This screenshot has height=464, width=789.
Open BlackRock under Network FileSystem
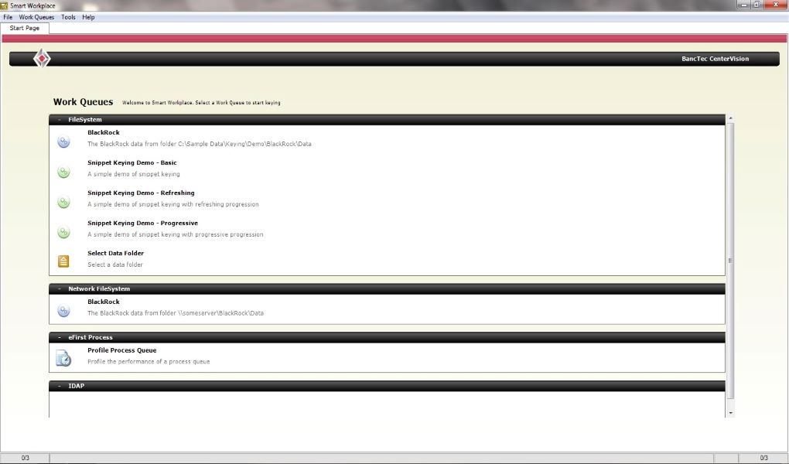pos(104,302)
